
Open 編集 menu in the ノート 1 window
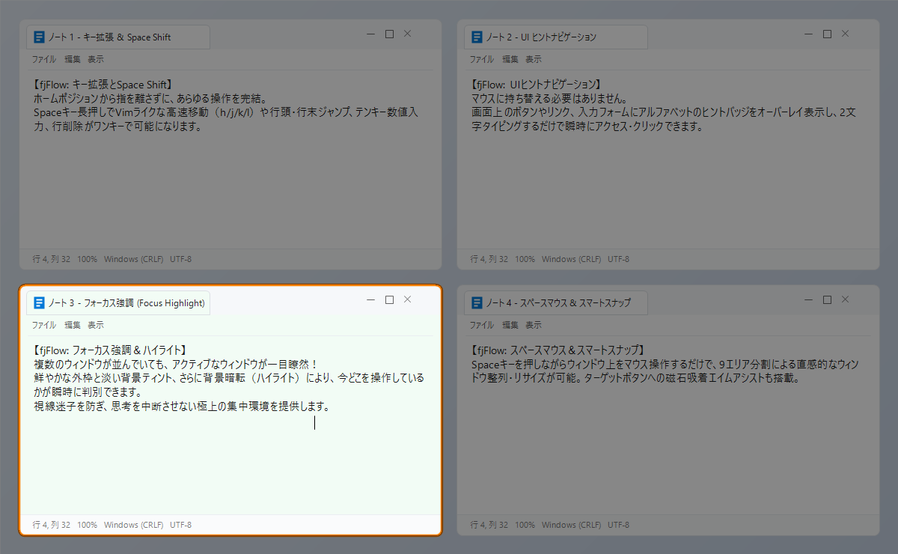coord(73,59)
